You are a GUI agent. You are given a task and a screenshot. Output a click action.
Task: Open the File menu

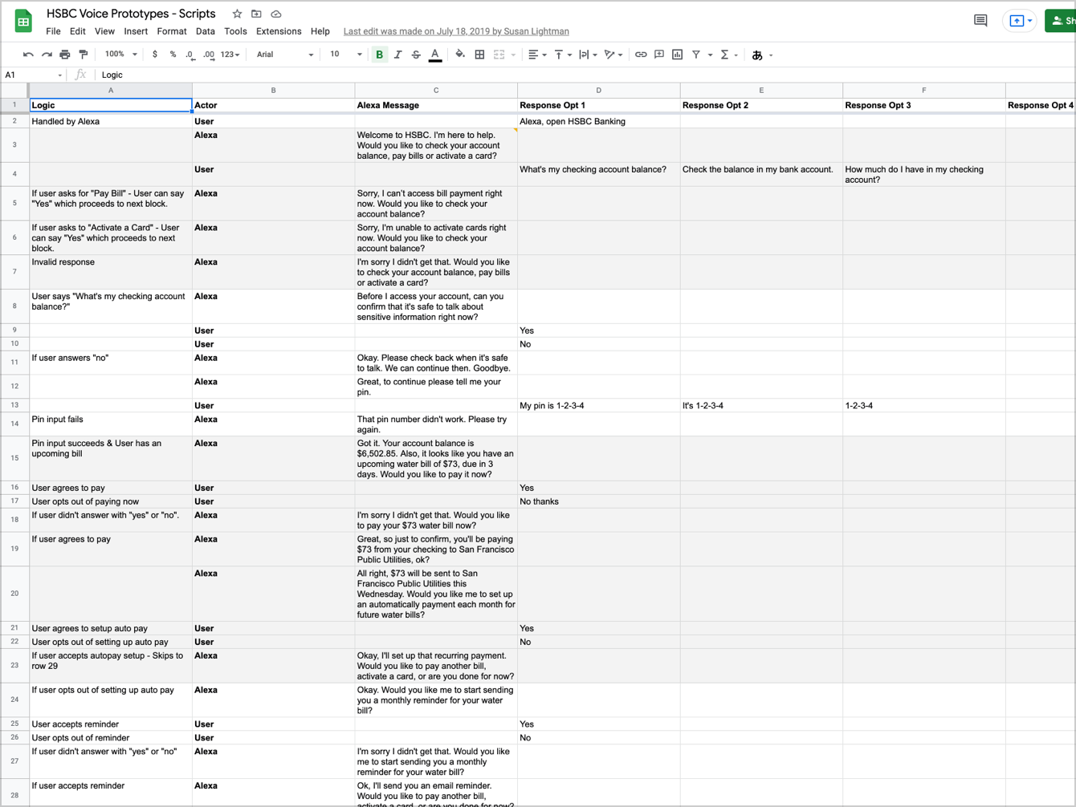(x=53, y=31)
